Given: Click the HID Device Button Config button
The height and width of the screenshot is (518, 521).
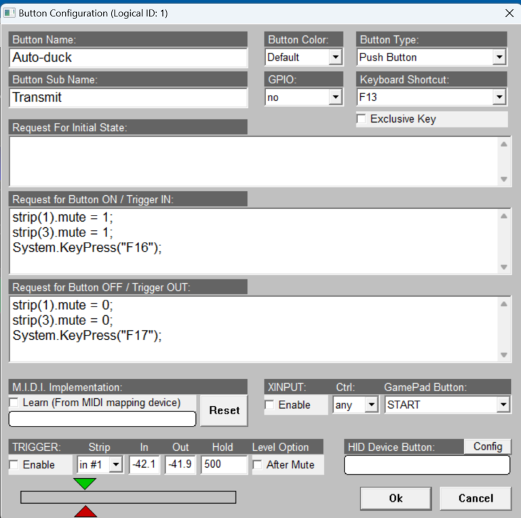Looking at the screenshot, I should point(488,447).
